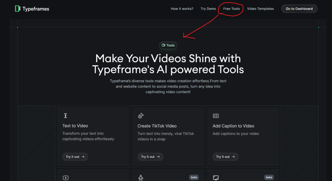The width and height of the screenshot is (332, 181).
Task: Try it out for Add Caption to Video
Action: 226,157
